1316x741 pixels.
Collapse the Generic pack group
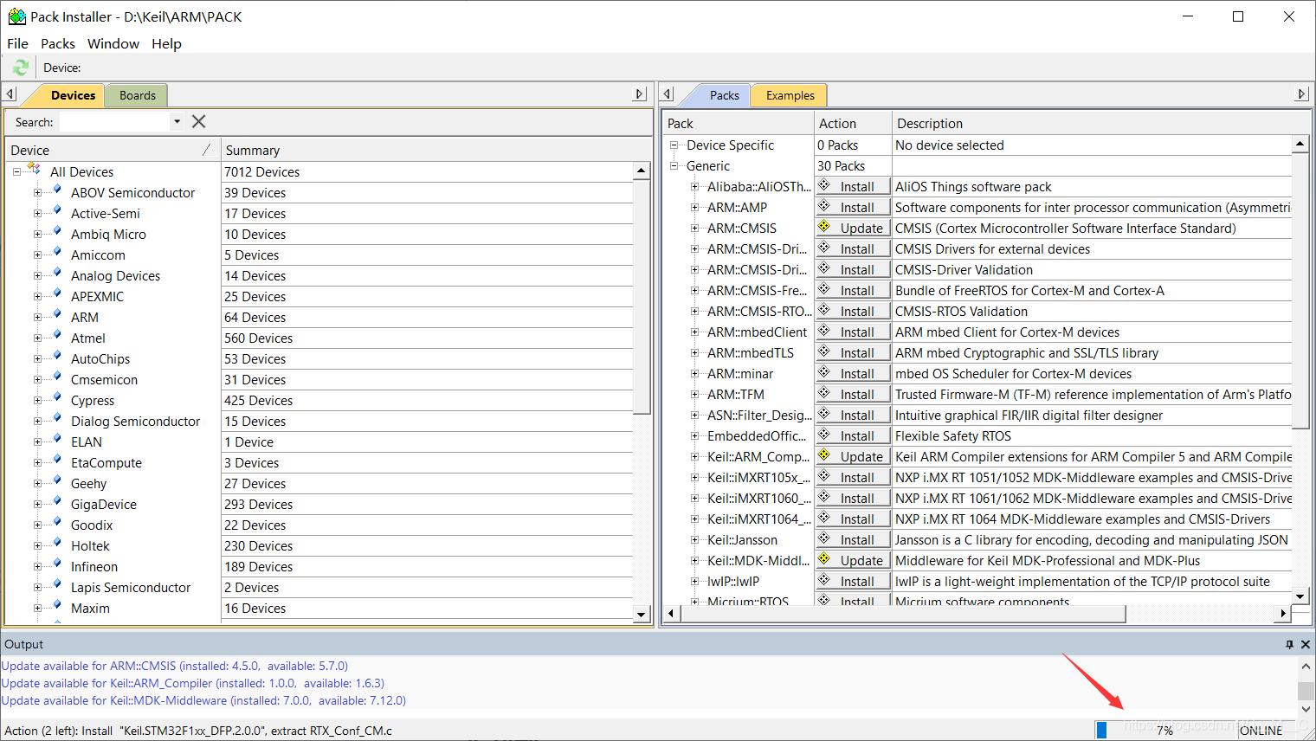(674, 166)
